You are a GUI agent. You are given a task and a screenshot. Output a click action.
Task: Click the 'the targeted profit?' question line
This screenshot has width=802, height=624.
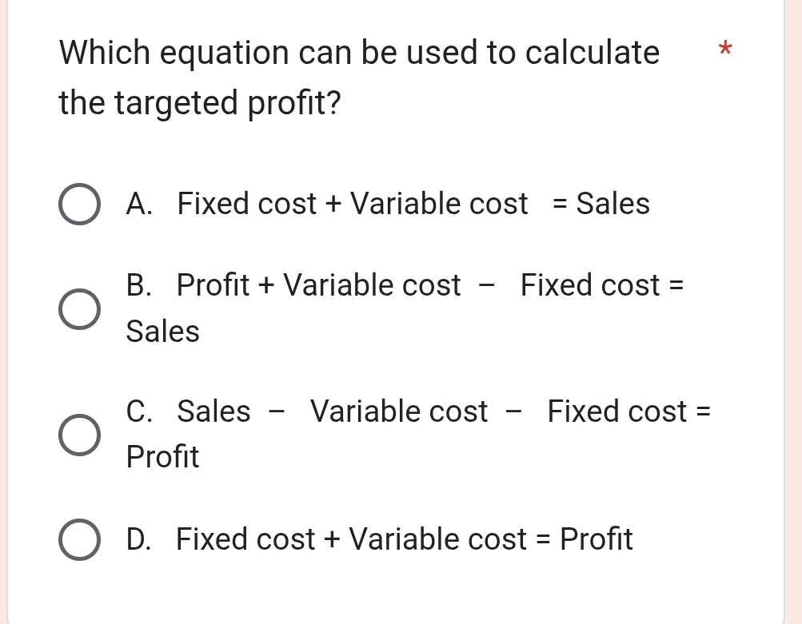click(200, 102)
